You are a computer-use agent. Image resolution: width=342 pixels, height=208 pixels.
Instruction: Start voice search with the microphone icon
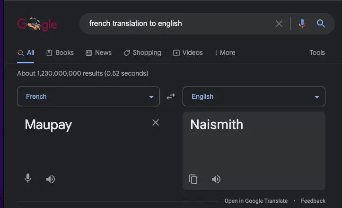302,24
